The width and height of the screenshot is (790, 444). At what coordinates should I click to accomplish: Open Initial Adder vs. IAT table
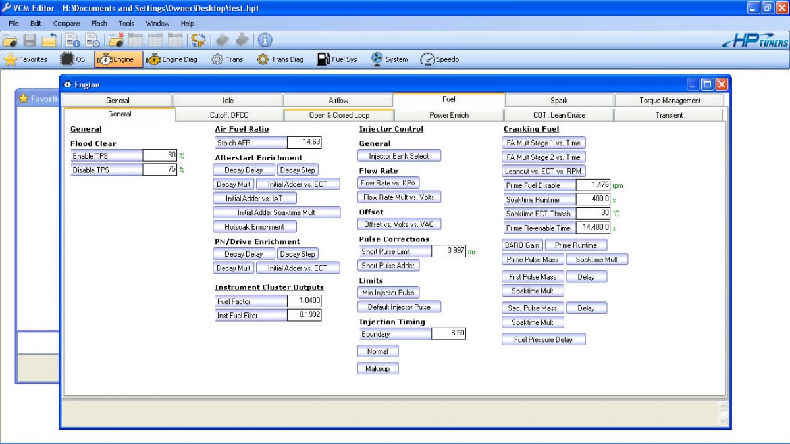click(255, 198)
